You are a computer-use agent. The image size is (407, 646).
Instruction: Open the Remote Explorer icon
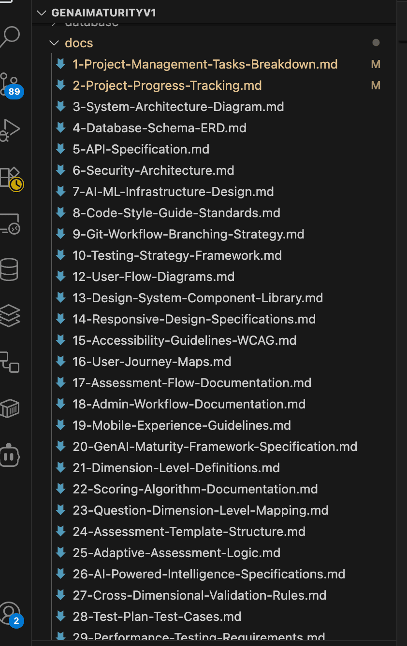pyautogui.click(x=10, y=224)
